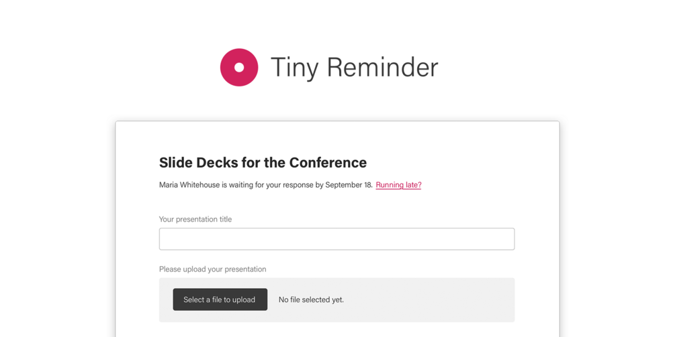The height and width of the screenshot is (337, 675).
Task: Focus the presentation title text field
Action: point(336,239)
